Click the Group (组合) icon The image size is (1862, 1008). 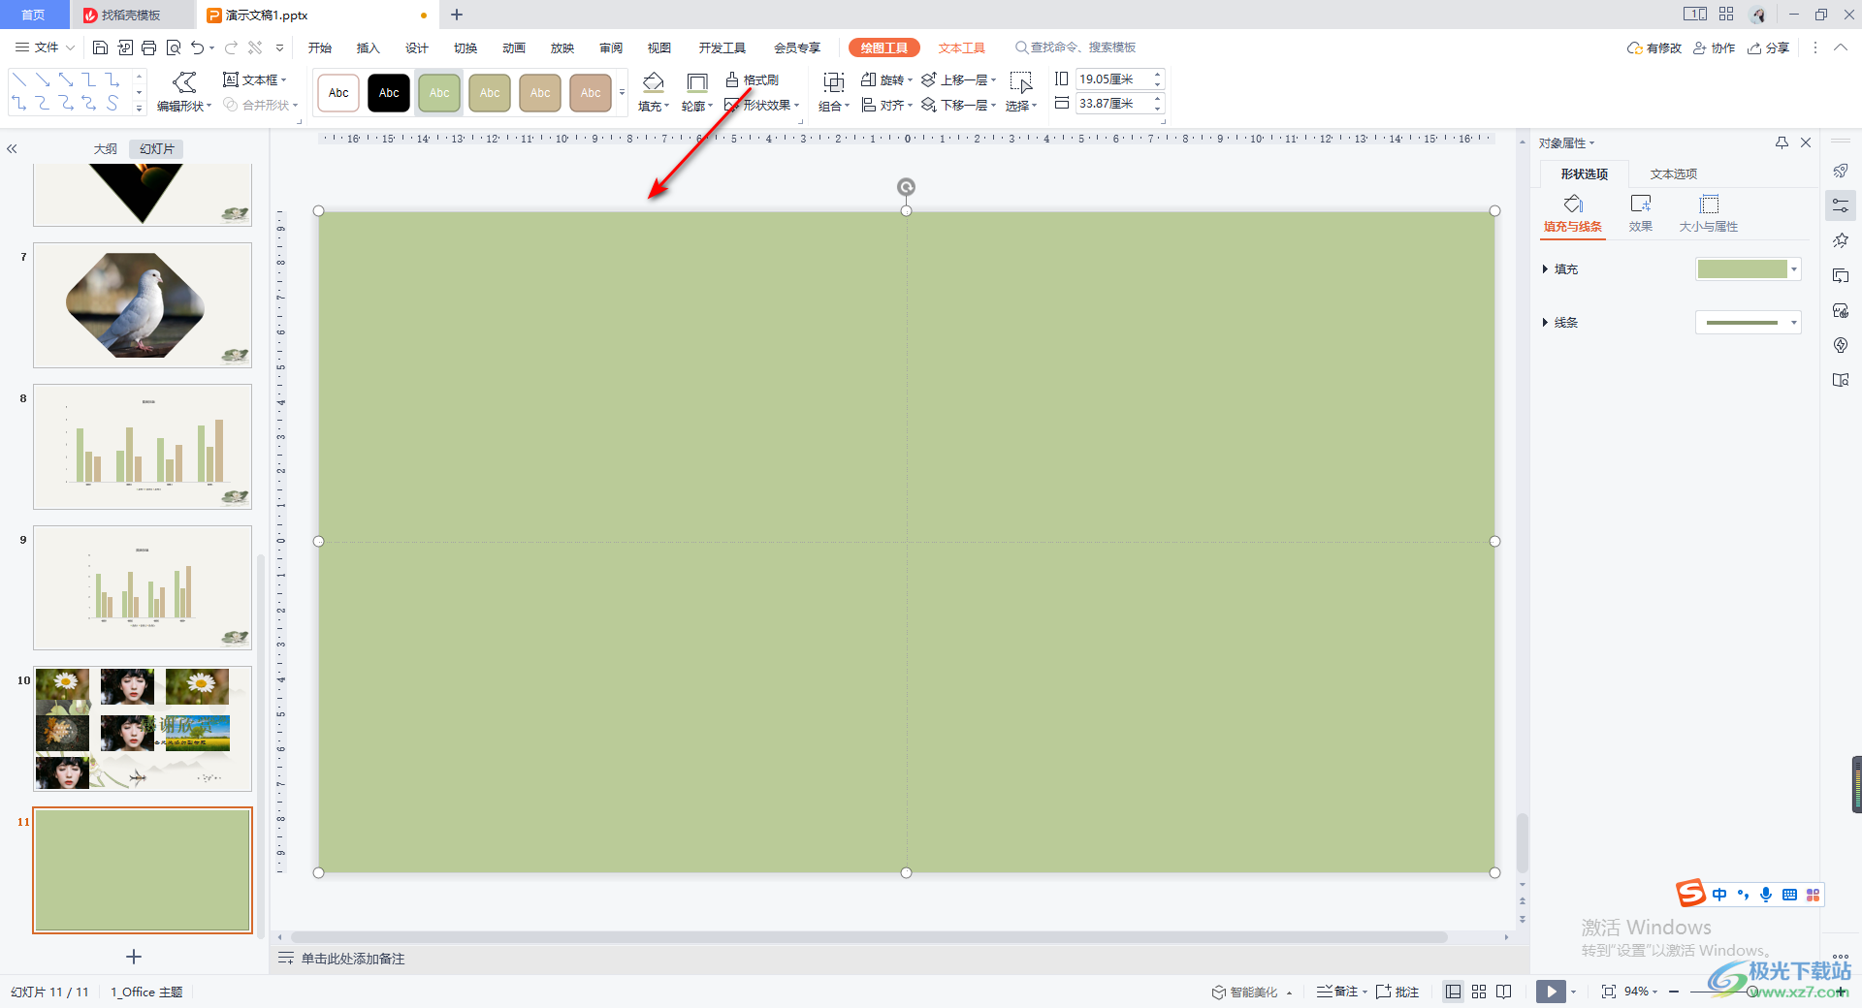click(x=833, y=82)
